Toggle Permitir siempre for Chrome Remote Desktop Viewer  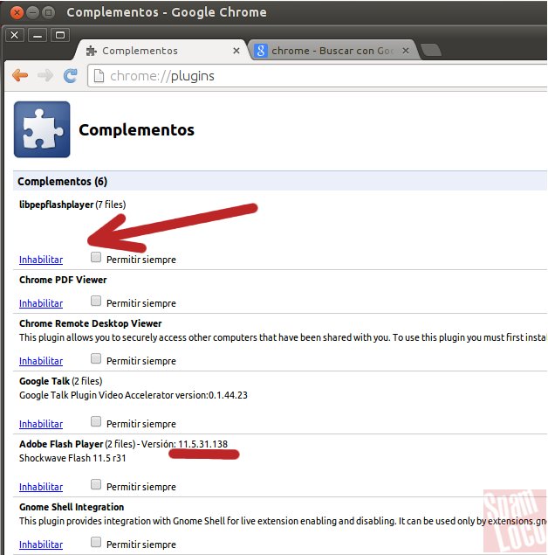pyautogui.click(x=96, y=358)
